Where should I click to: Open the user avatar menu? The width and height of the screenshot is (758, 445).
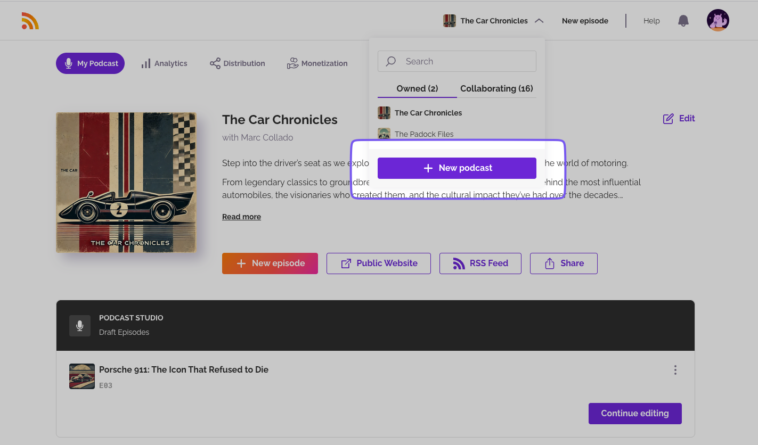click(718, 21)
